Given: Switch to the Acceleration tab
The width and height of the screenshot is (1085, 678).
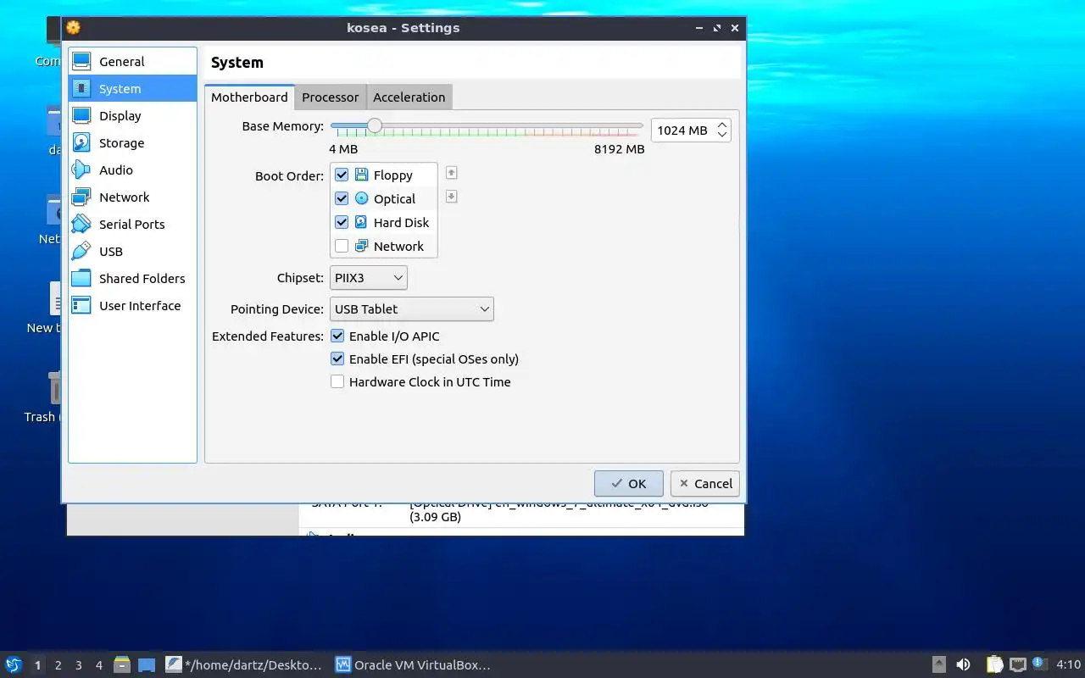Looking at the screenshot, I should (x=409, y=97).
